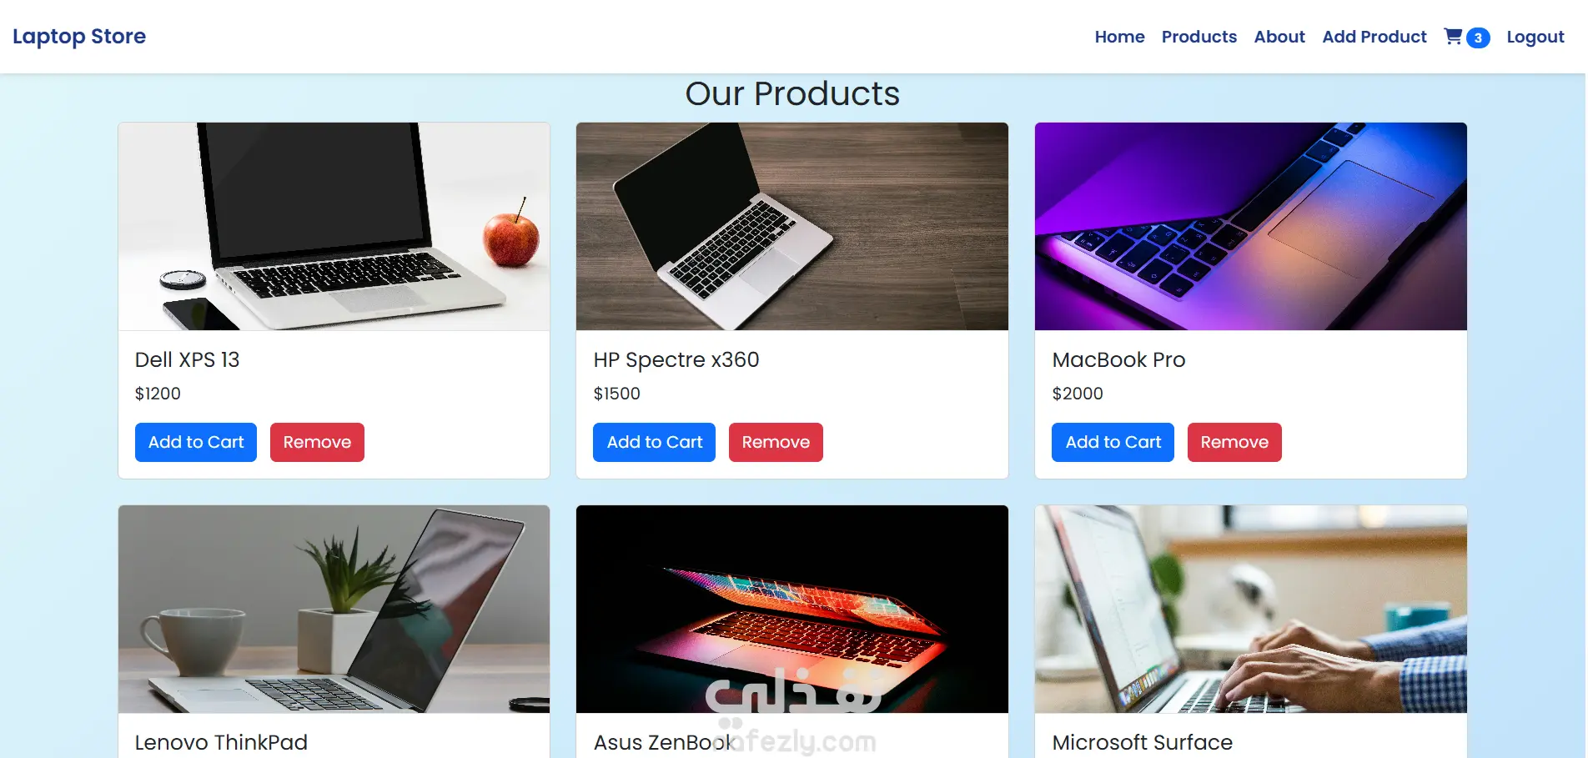Select the Dell XPS 13 product image
The width and height of the screenshot is (1588, 758).
334,227
